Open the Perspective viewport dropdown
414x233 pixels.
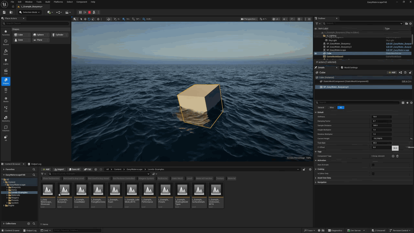[x=249, y=19]
